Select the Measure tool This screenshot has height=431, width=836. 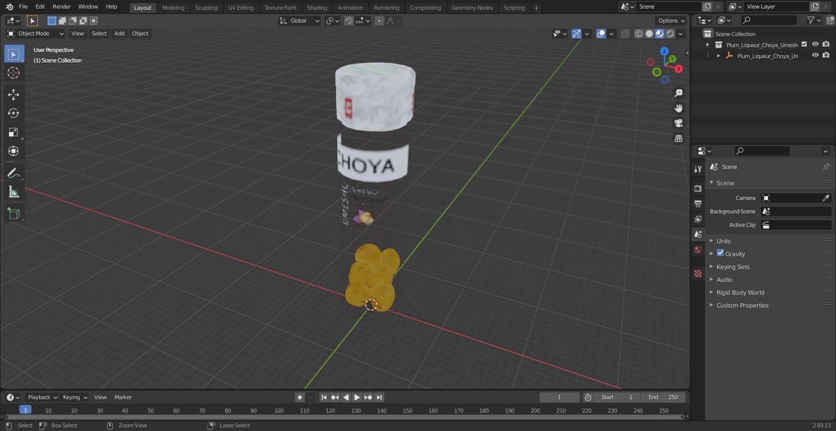(x=13, y=193)
